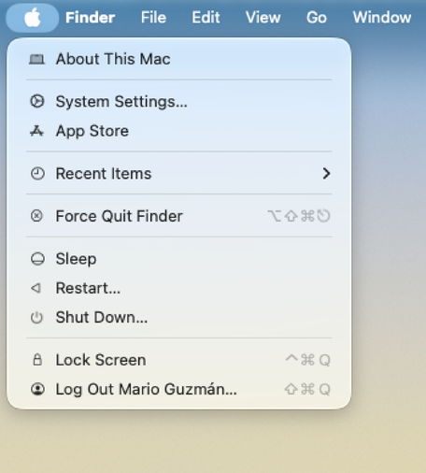Viewport: 426px width, 473px height.
Task: Click the clock icon for Recent Items
Action: click(x=37, y=174)
